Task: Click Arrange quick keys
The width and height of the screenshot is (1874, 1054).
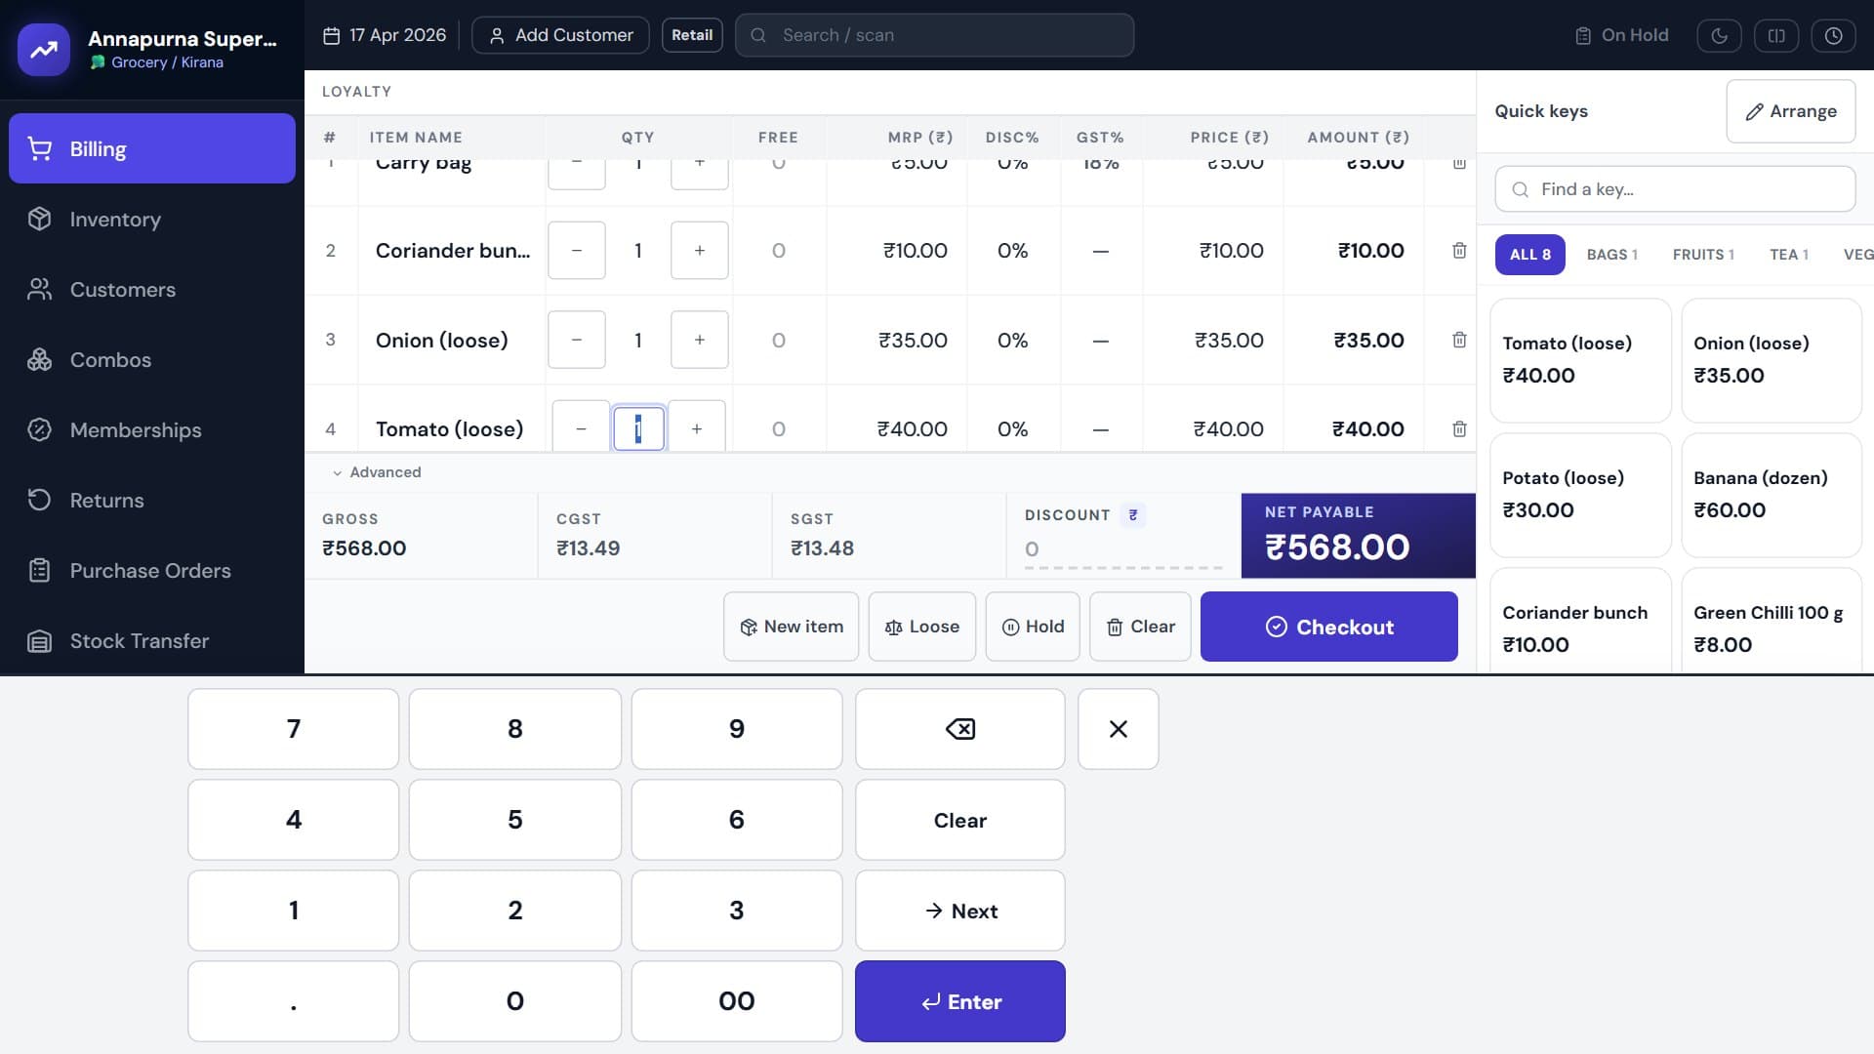Action: coord(1791,111)
